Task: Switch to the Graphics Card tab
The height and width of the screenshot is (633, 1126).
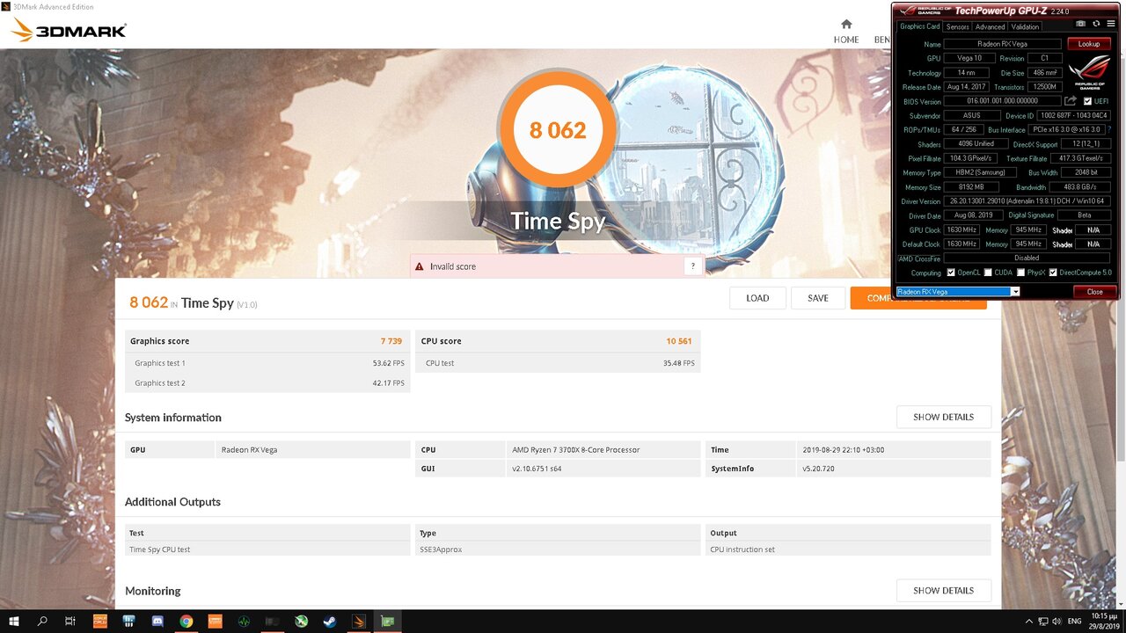Action: coord(919,26)
